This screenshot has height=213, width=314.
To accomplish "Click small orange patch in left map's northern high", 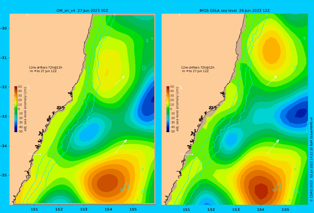I will (x=107, y=72).
